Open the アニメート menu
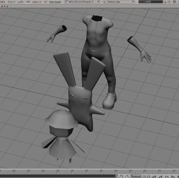Image resolution: width=179 pixels, height=178 pixels. click(12, 2)
